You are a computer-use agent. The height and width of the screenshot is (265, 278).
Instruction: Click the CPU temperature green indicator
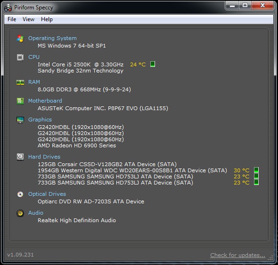click(153, 64)
